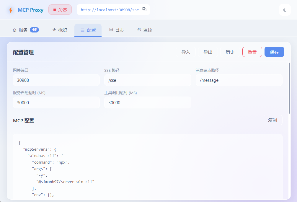297x202 pixels.
Task: Edit the 消息端点路径 field
Action: point(239,80)
